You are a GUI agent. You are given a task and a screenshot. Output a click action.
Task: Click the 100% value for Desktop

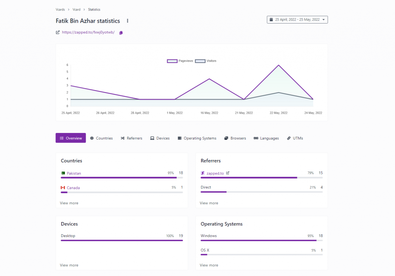pos(170,236)
